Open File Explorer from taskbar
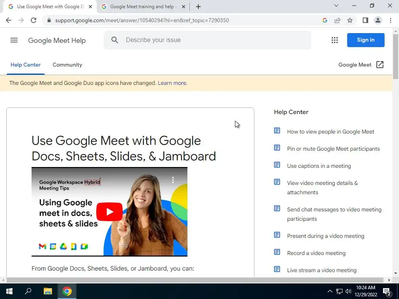Viewport: 399px width, 299px height. (x=48, y=291)
